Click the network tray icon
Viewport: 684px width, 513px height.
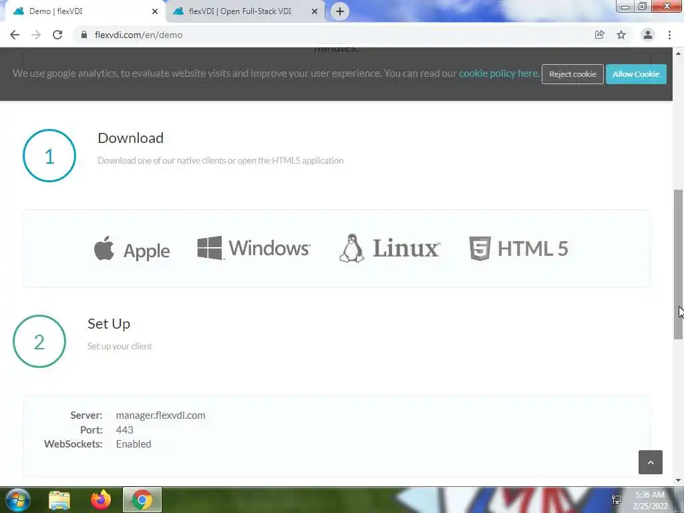coord(617,500)
